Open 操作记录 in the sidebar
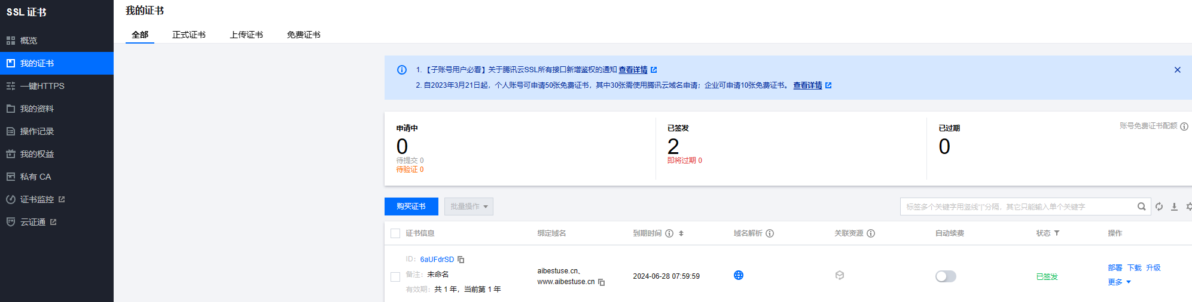Screen dimensions: 1192x302 pyautogui.click(x=57, y=131)
